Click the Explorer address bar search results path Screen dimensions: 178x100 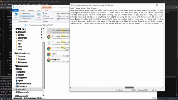(41, 25)
